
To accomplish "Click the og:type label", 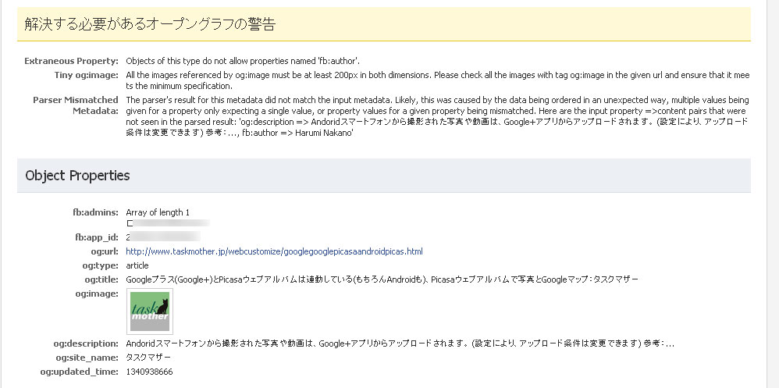I will coord(101,265).
